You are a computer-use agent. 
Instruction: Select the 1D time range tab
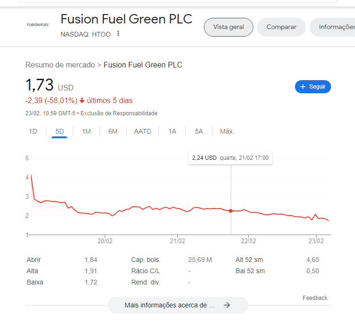pos(33,131)
